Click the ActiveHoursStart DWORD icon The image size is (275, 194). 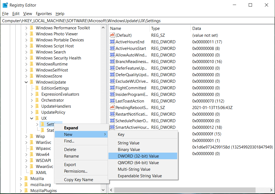[112, 48]
